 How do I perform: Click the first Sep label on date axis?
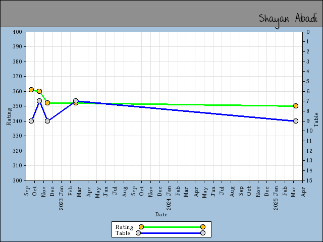pos(26,191)
